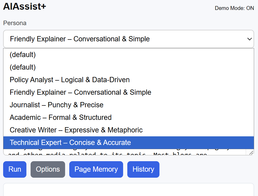Click the AIAssist+ title
258x196 pixels.
pos(25,7)
